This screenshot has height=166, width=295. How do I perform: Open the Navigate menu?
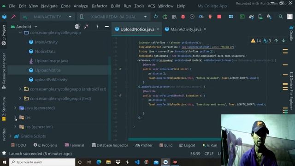click(x=49, y=6)
